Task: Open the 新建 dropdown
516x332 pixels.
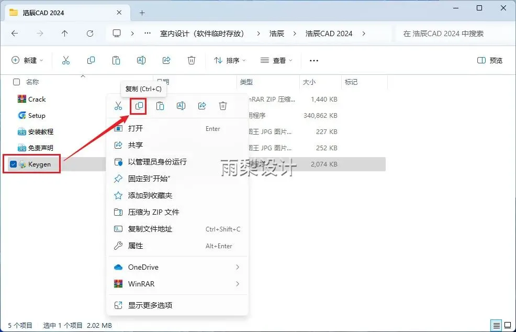Action: 27,60
